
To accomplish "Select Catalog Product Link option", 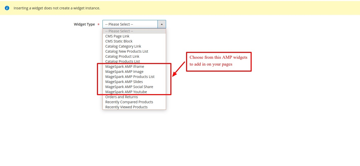I will [134, 56].
